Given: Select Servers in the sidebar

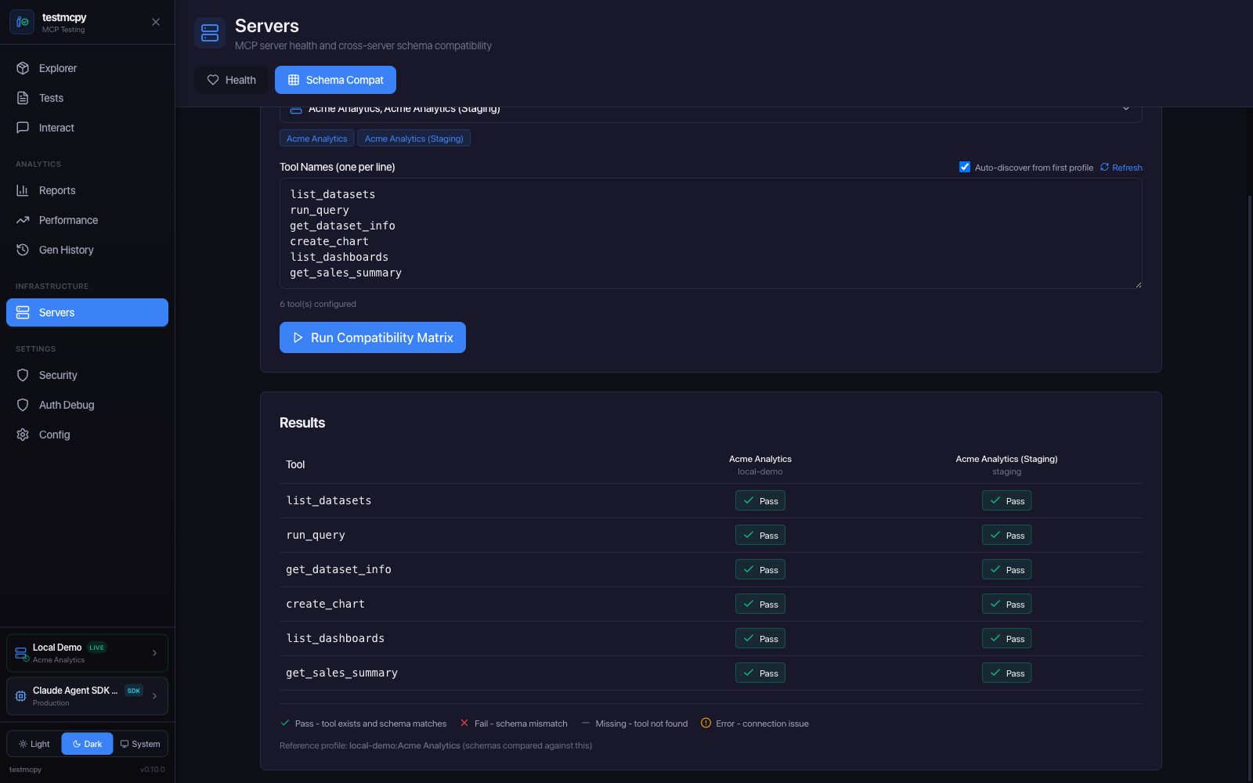Looking at the screenshot, I should [x=87, y=312].
